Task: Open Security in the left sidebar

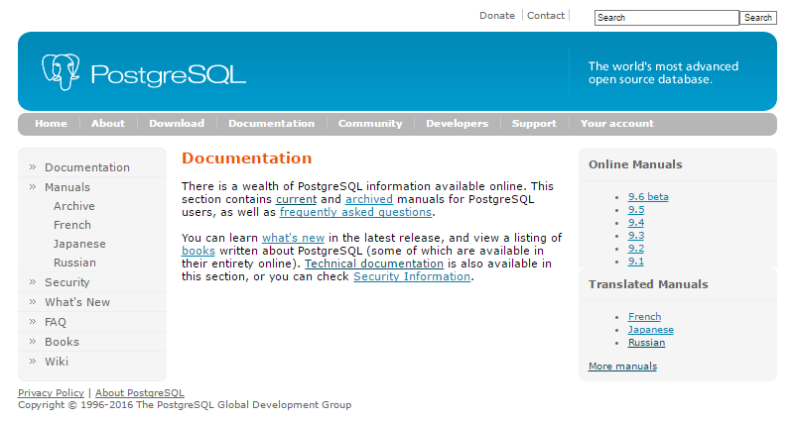Action: (x=66, y=282)
